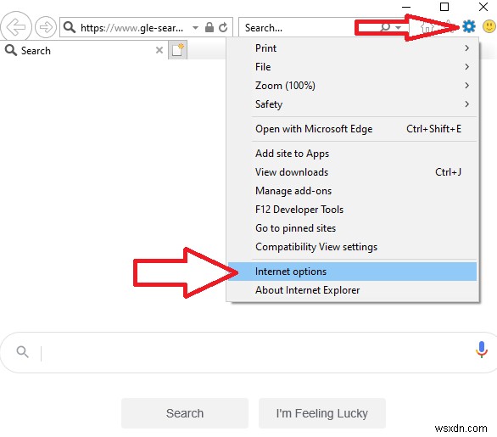Expand the Print submenu
Image resolution: width=497 pixels, height=437 pixels.
(x=353, y=48)
